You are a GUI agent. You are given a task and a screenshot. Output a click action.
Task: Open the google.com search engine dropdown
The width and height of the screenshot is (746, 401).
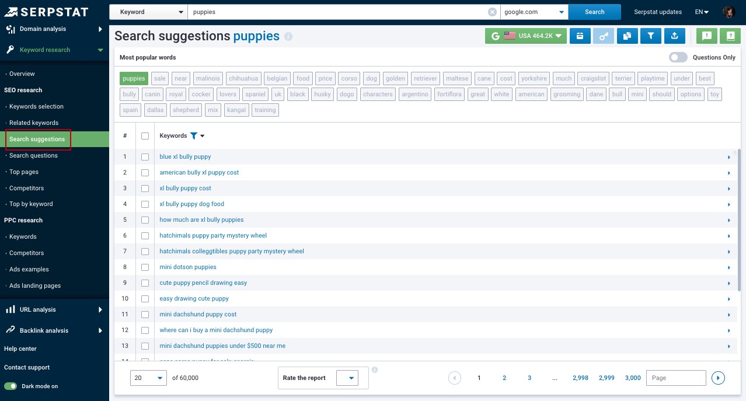point(534,12)
